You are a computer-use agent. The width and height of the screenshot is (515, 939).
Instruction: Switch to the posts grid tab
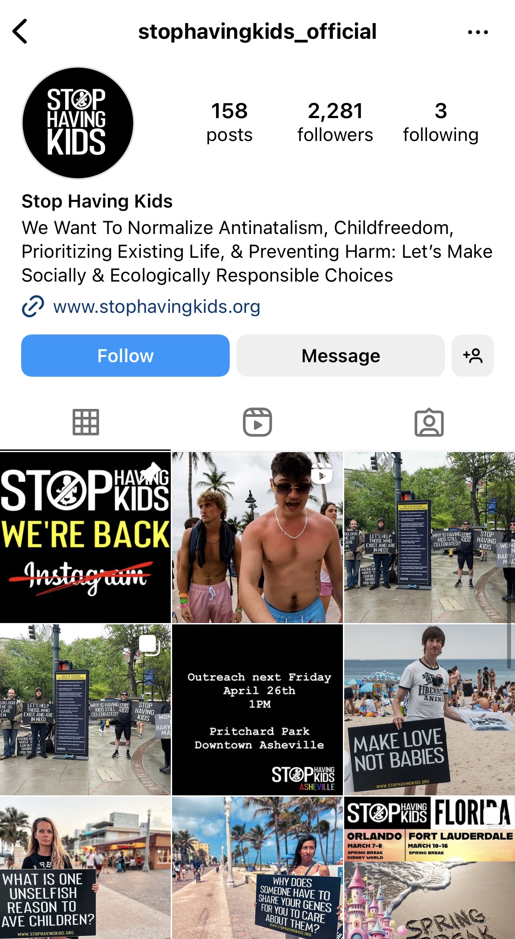pos(86,422)
